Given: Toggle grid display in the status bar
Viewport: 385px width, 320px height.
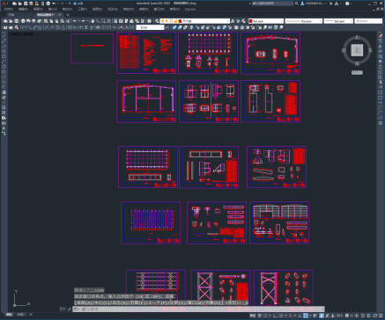Looking at the screenshot, I should [x=260, y=316].
